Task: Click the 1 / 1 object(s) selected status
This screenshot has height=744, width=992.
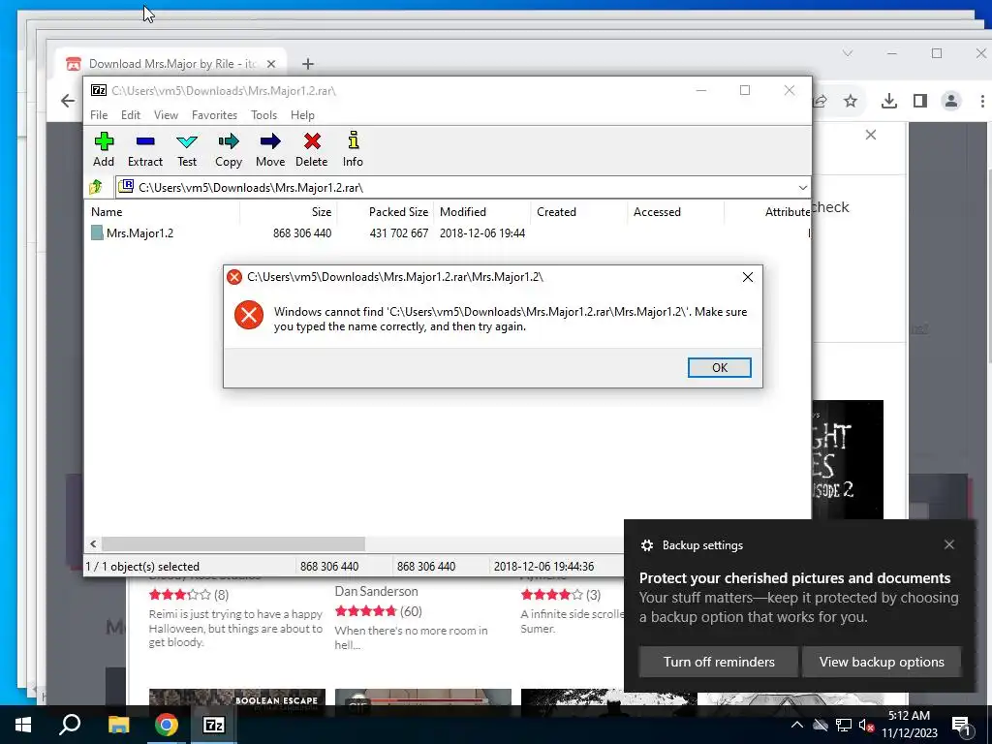Action: point(142,566)
